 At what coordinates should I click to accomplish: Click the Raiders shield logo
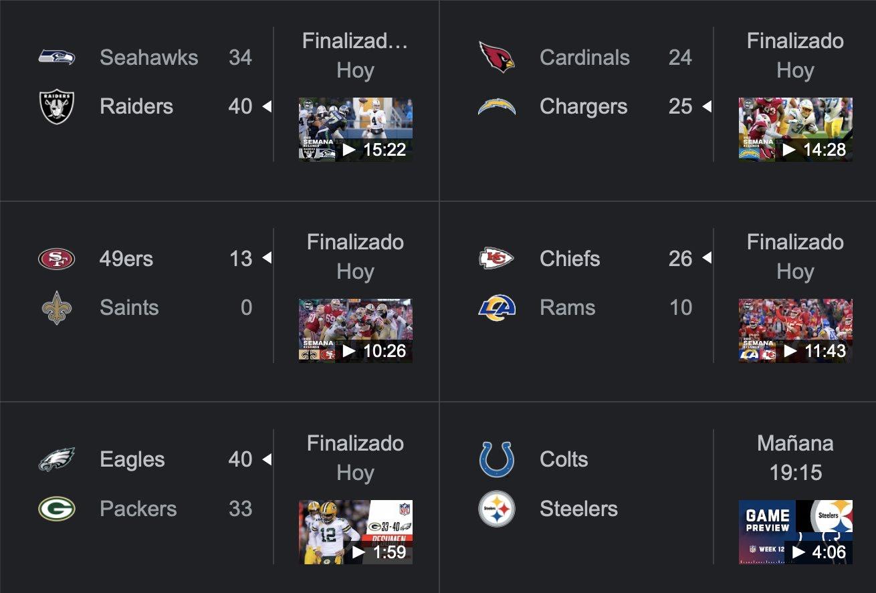point(57,107)
